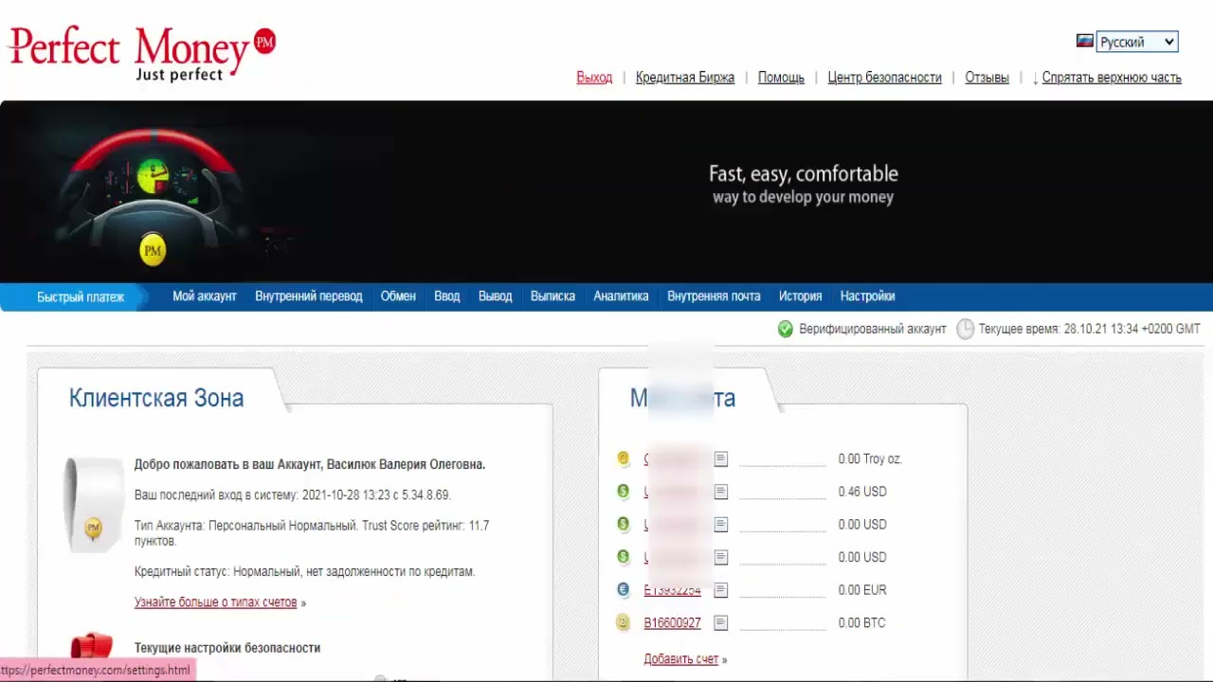1213x682 pixels.
Task: Select the Быстрый платеж tab
Action: (x=81, y=296)
